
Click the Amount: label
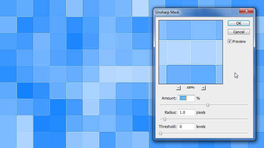[169, 98]
